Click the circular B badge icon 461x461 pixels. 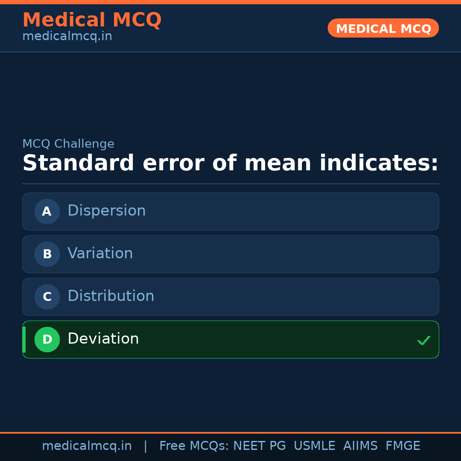tap(47, 254)
